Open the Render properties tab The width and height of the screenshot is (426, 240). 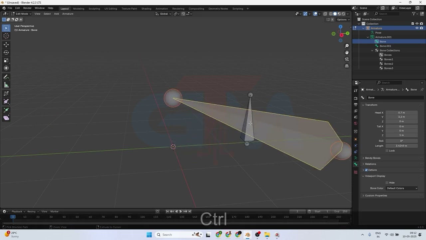pyautogui.click(x=355, y=98)
